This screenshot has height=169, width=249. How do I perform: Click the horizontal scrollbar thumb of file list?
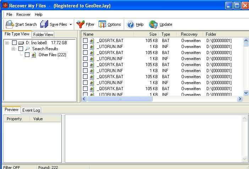click(120, 99)
